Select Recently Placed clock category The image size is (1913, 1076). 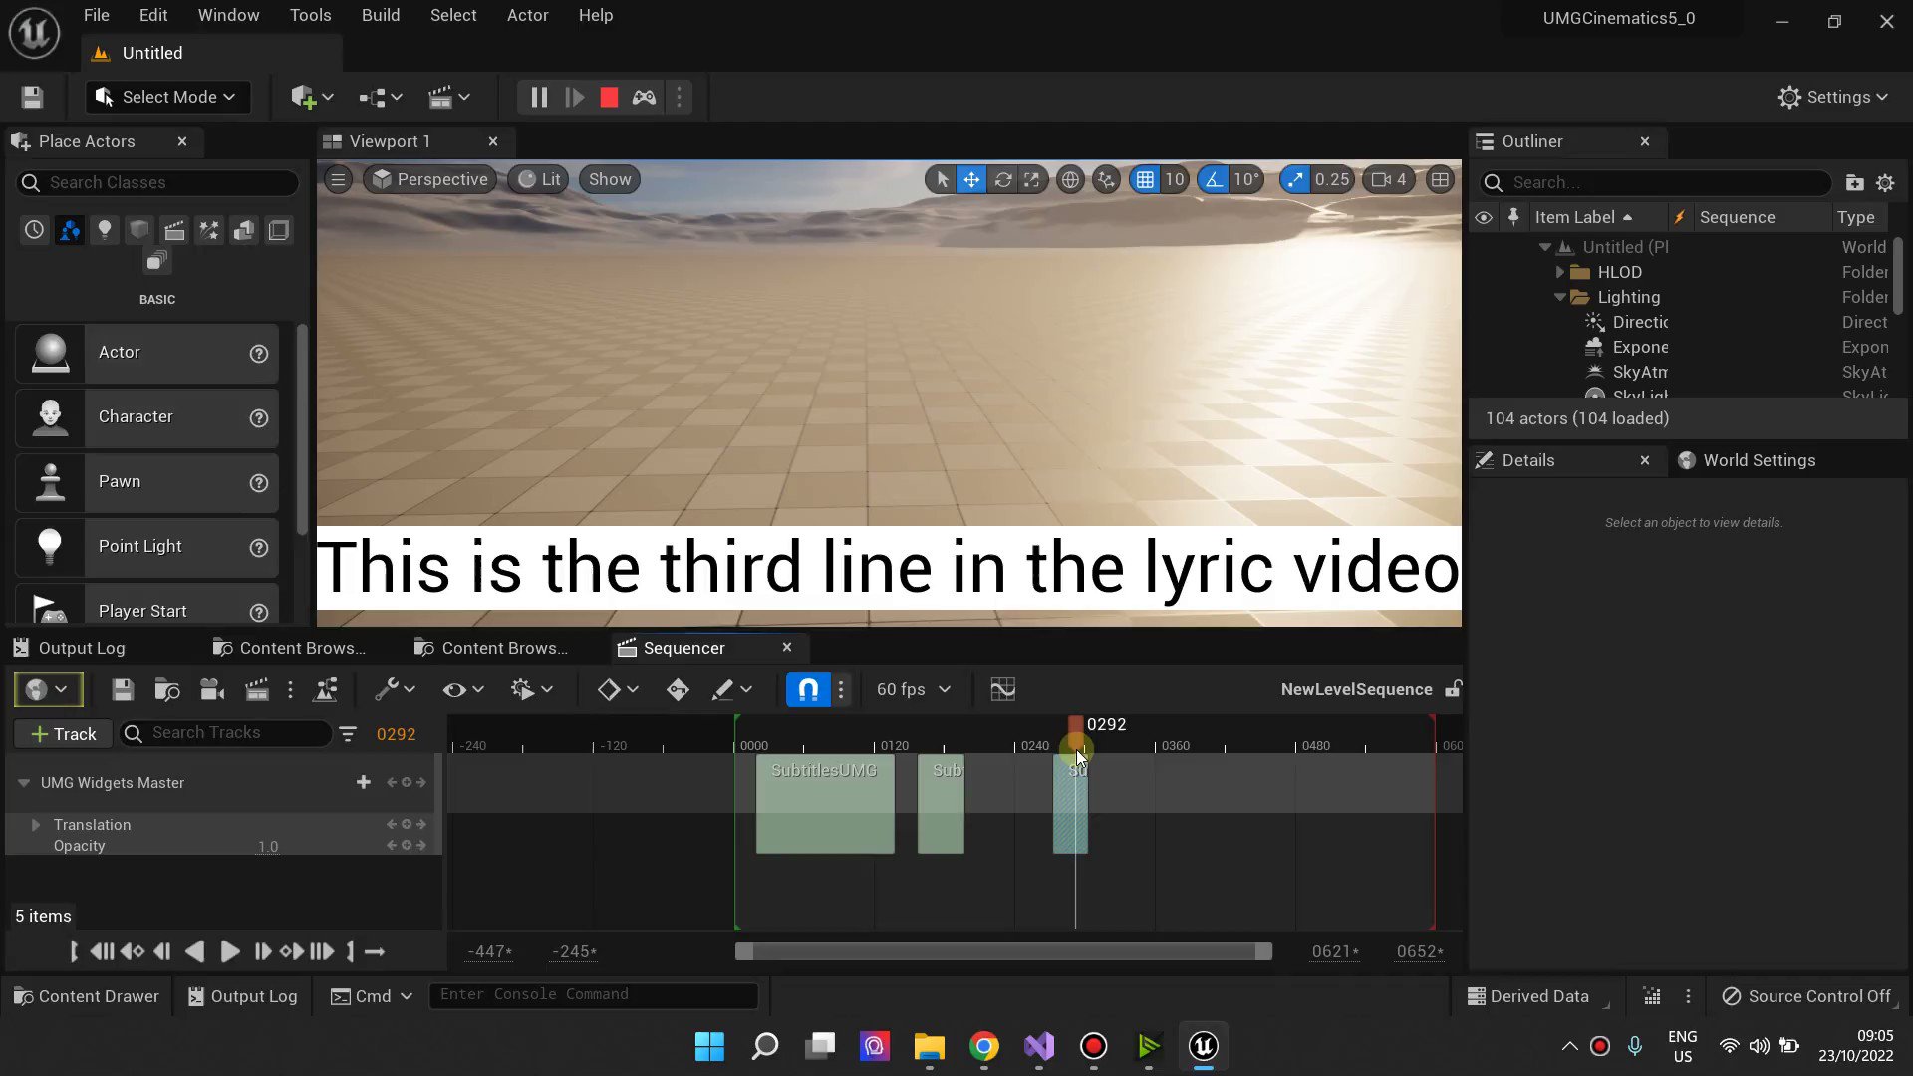[35, 230]
